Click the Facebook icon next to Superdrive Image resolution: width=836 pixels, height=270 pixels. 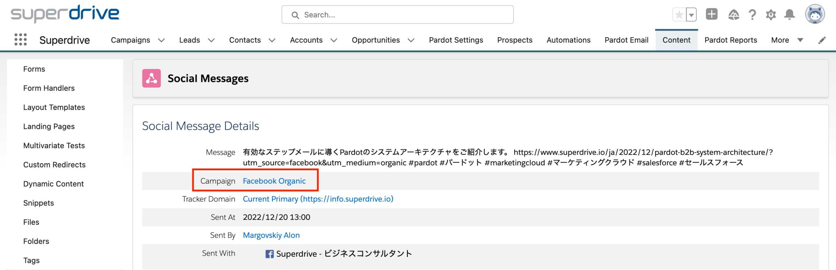point(269,254)
